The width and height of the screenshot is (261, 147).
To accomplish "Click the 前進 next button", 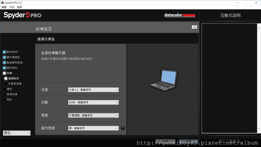I will (189, 141).
